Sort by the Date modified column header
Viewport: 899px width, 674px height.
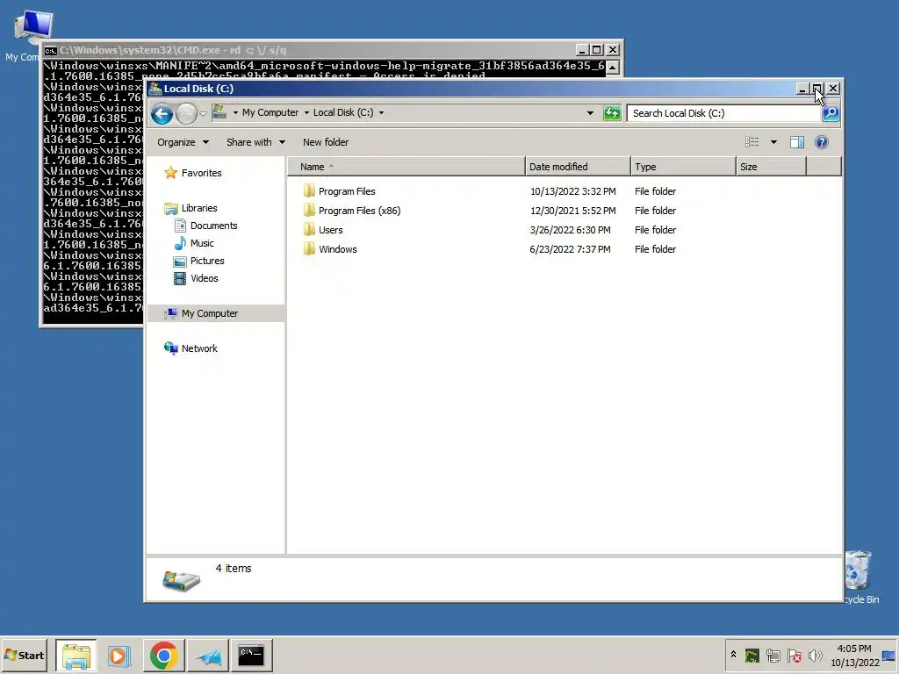click(578, 167)
